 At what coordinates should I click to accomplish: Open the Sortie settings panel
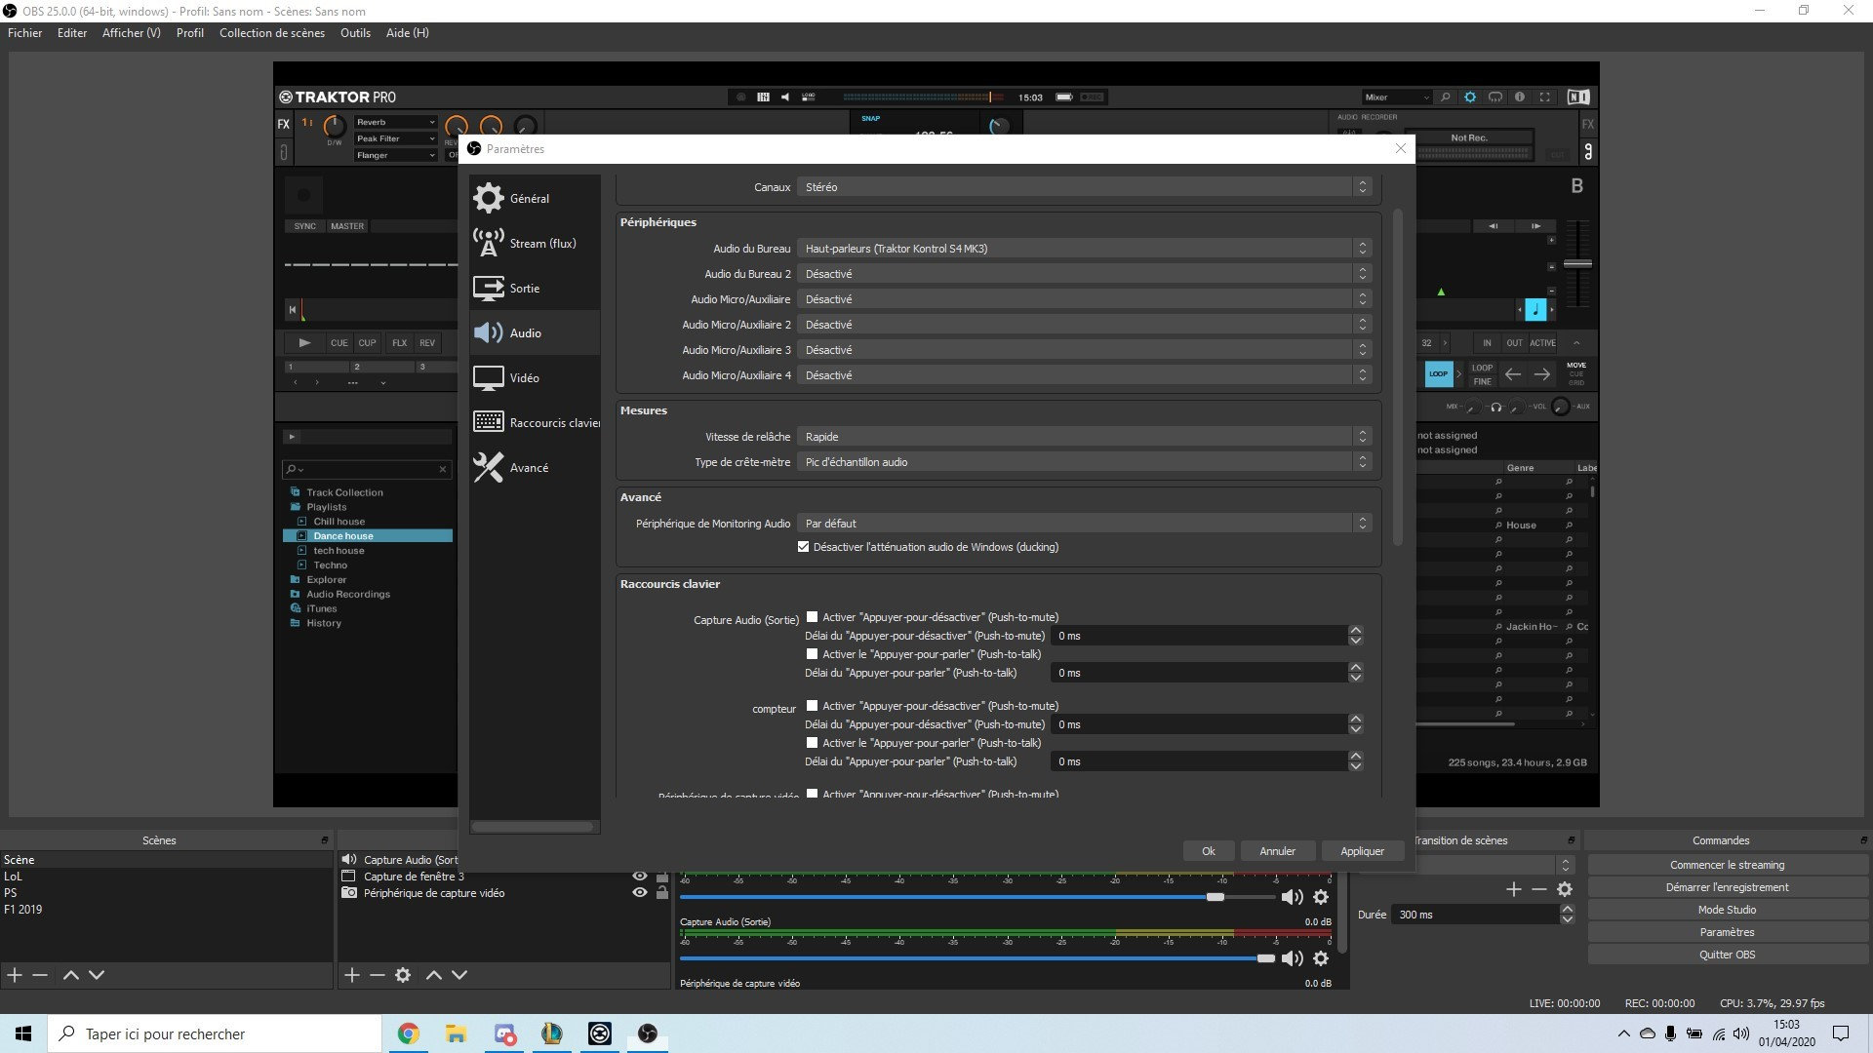(x=524, y=288)
